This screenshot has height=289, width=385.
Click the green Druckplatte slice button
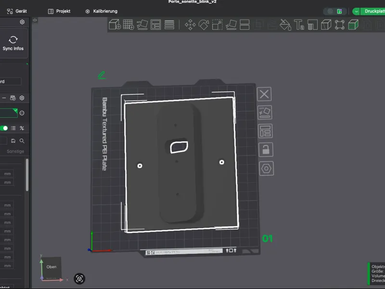pyautogui.click(x=372, y=11)
